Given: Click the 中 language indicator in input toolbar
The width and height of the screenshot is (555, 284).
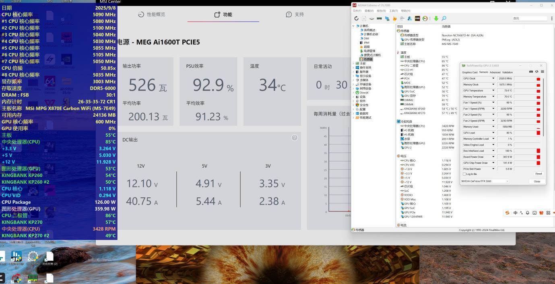Looking at the screenshot, I should pyautogui.click(x=515, y=213).
